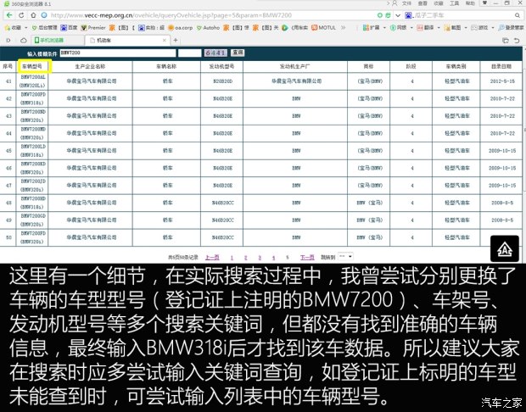This screenshot has width=526, height=412.
Task: Go to next page via 下一页
Action: coord(307,258)
